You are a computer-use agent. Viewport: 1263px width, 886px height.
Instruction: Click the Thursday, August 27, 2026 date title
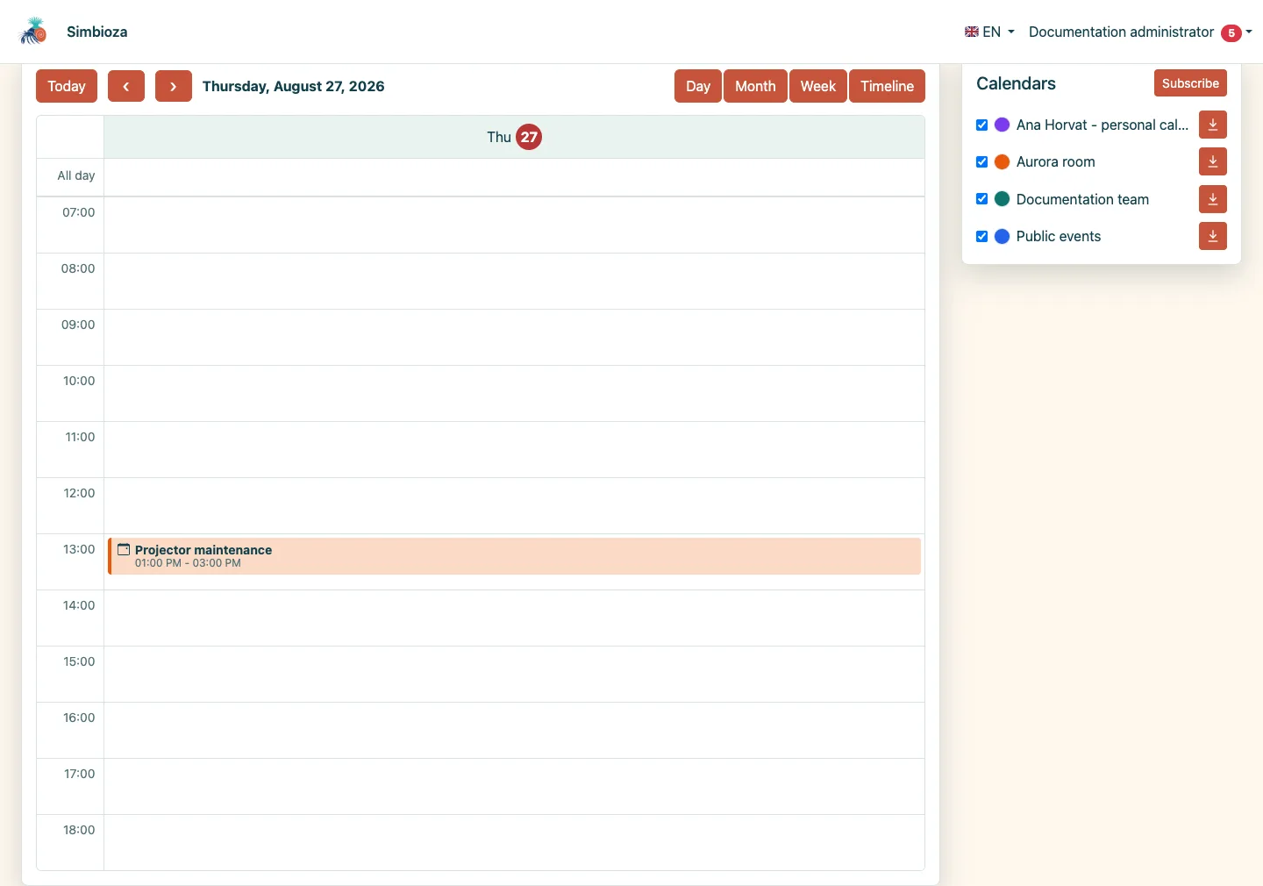(293, 86)
